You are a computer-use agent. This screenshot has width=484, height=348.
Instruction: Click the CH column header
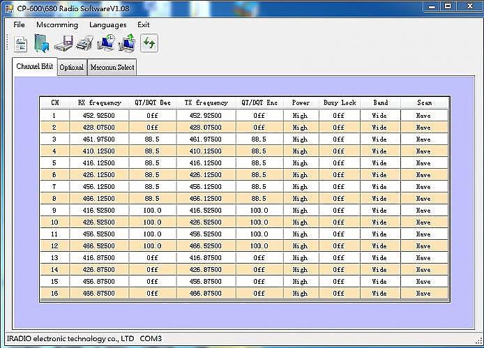pos(55,103)
